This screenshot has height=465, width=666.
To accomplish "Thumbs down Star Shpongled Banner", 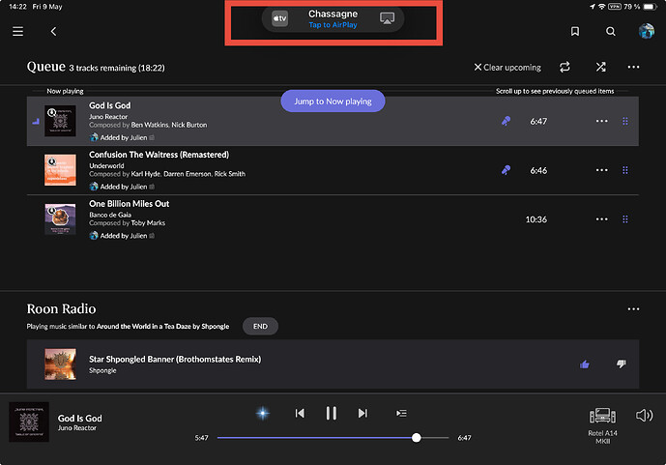I will click(621, 363).
